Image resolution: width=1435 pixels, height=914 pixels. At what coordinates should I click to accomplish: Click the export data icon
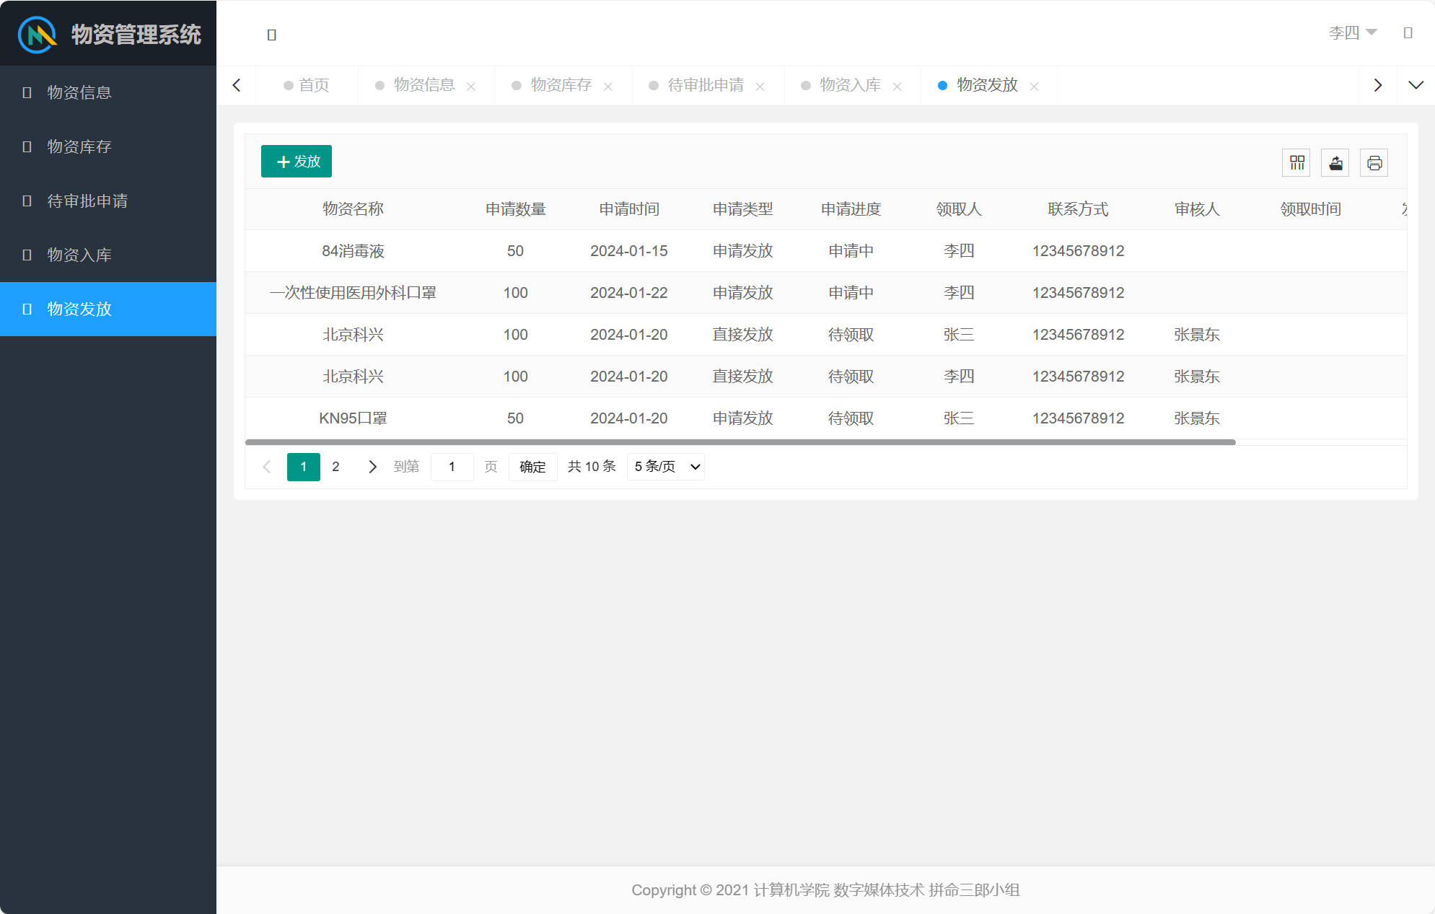(1335, 162)
